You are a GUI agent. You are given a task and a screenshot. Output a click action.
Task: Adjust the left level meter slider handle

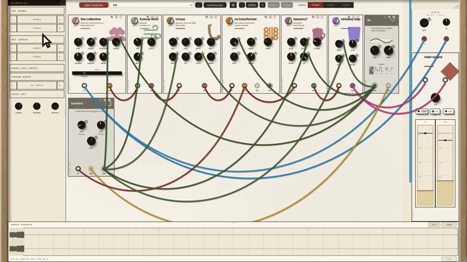pos(425,133)
